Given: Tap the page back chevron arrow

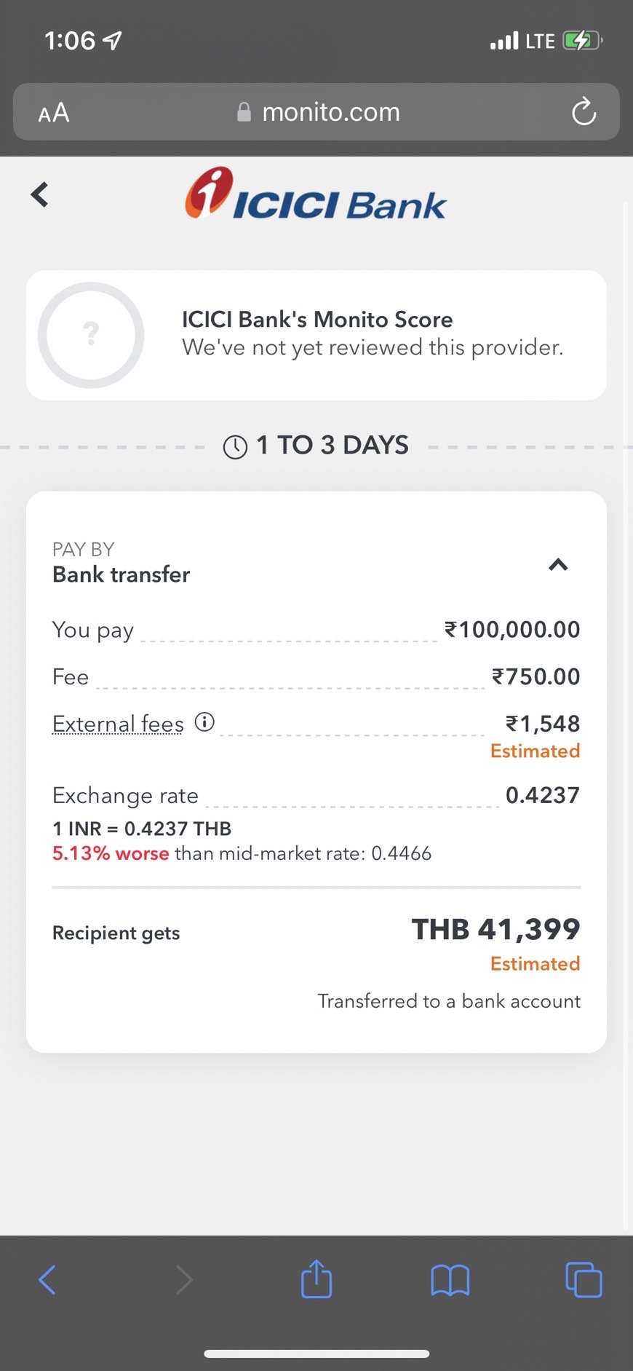Looking at the screenshot, I should [39, 194].
